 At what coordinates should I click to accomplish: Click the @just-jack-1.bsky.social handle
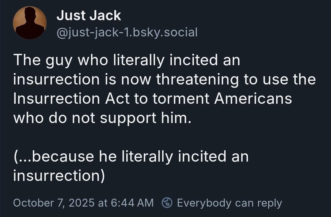point(127,32)
